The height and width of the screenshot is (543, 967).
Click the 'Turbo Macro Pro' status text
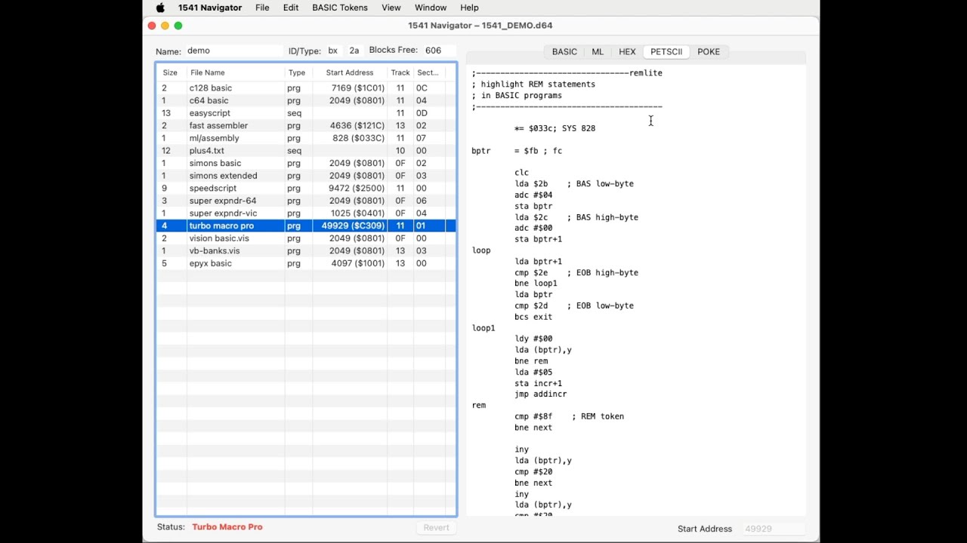[x=227, y=527]
